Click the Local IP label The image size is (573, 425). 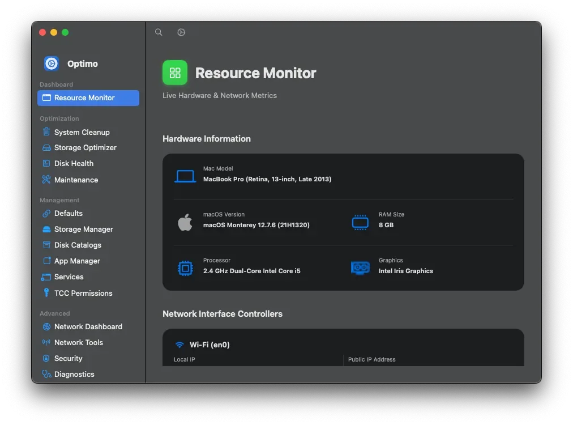pos(184,359)
